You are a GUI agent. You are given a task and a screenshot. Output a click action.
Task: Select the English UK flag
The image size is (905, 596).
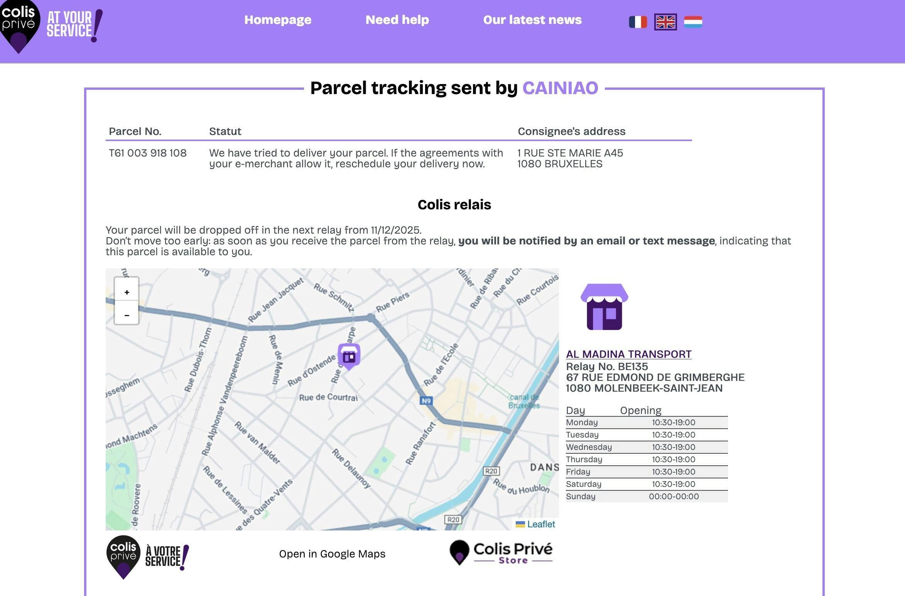pos(665,22)
